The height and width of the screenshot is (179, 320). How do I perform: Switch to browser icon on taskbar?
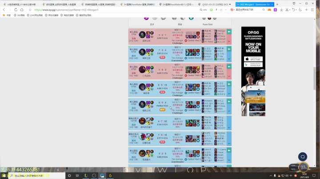[102, 175]
